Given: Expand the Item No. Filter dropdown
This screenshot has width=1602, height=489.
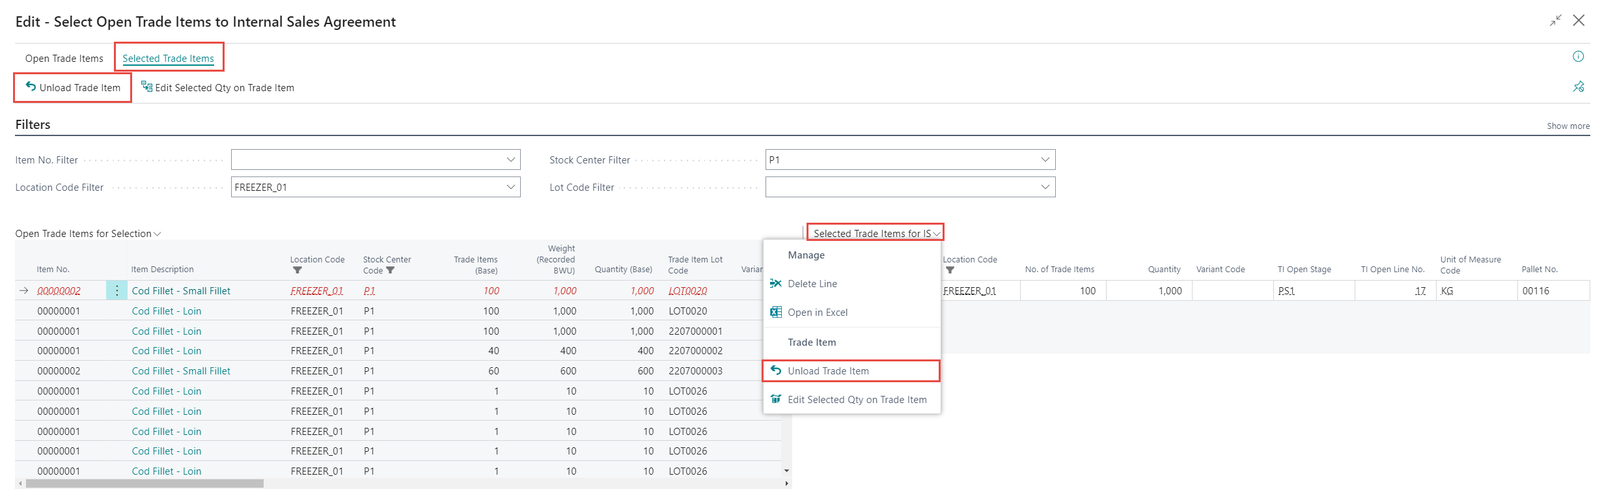Looking at the screenshot, I should pos(510,160).
